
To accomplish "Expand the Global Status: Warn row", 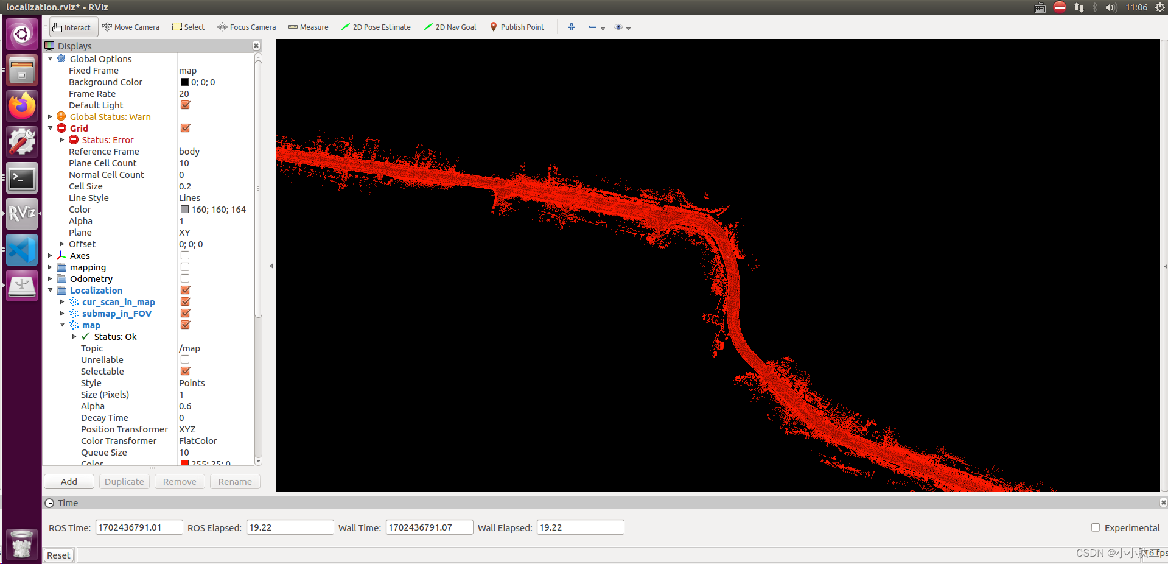I will [50, 116].
